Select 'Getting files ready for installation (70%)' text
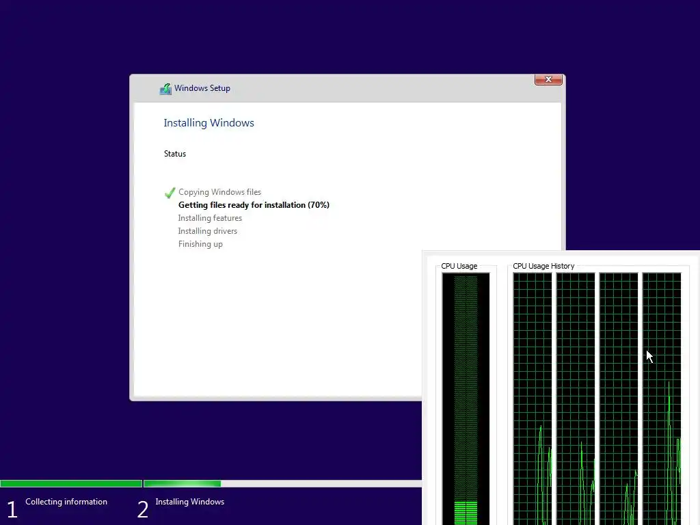700x525 pixels. (x=254, y=205)
